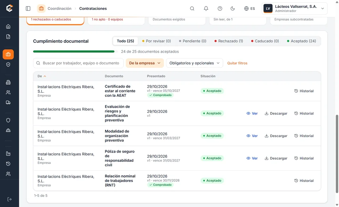Open the notifications bell

[x=206, y=8]
